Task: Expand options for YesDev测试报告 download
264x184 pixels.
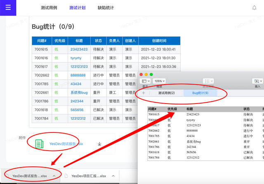Action: click(54, 176)
